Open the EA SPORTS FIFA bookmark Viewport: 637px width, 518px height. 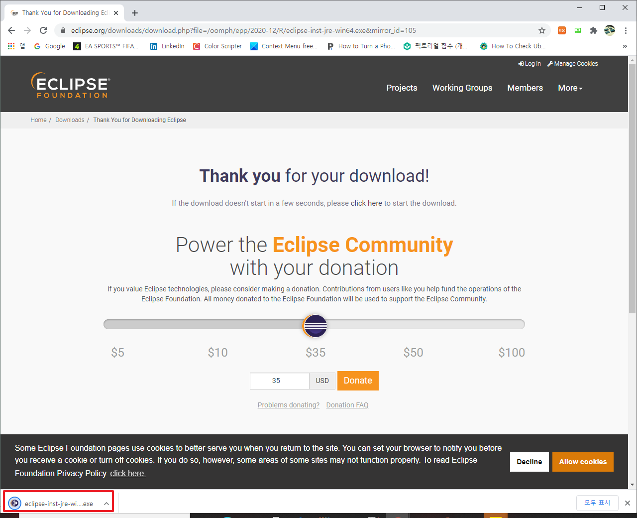tap(106, 46)
